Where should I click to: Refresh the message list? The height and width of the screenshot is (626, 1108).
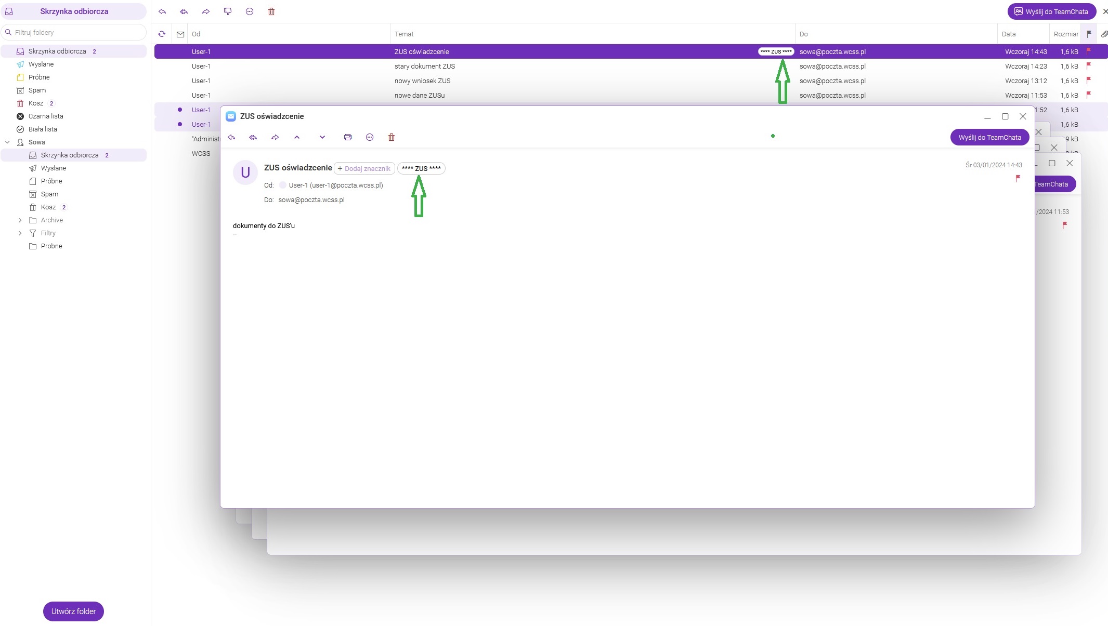(x=162, y=34)
